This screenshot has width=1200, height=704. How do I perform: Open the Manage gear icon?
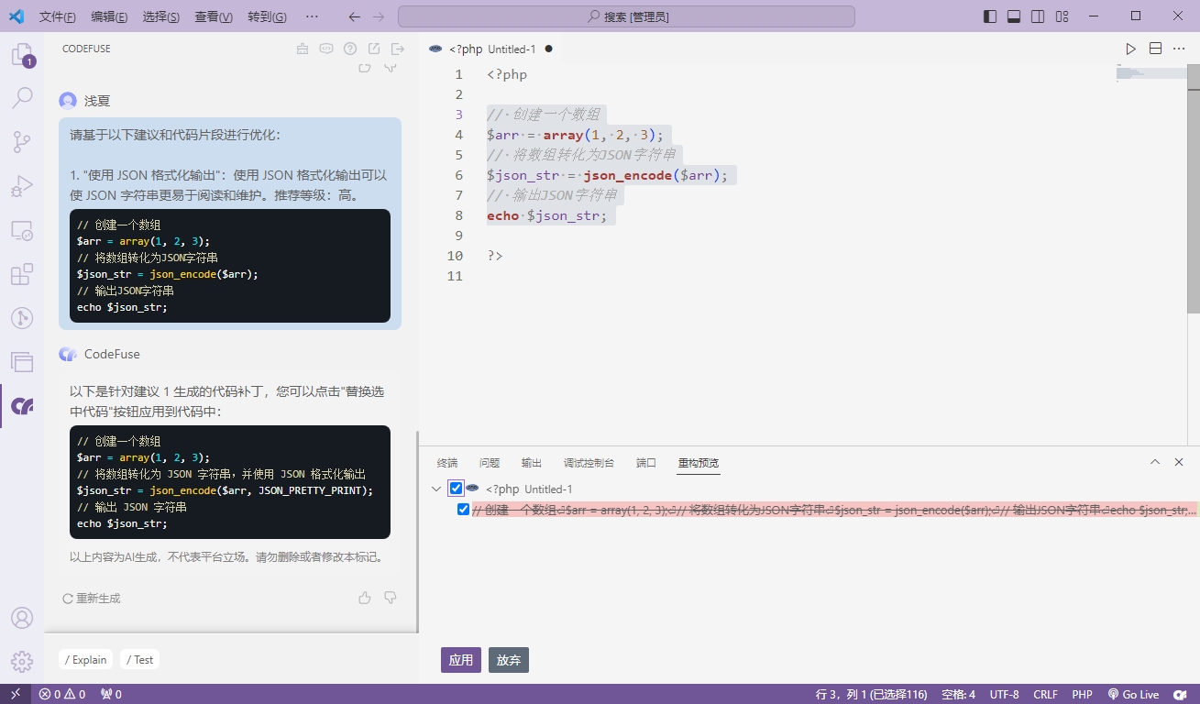22,662
